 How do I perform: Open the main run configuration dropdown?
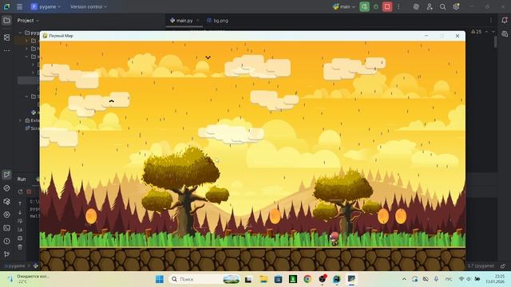point(344,6)
